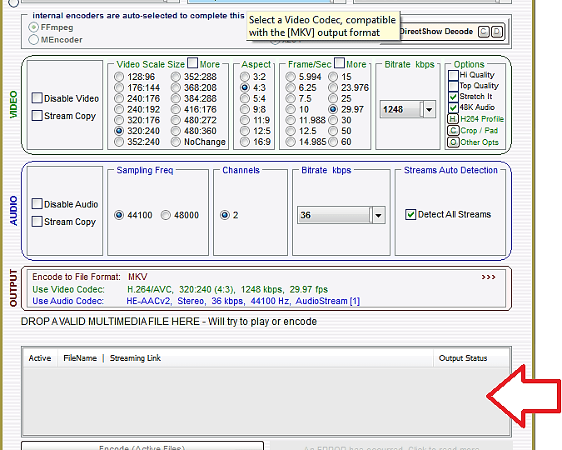Viewport: 562px width, 450px height.
Task: Click the H264 Profile 'H' icon
Action: (x=453, y=119)
